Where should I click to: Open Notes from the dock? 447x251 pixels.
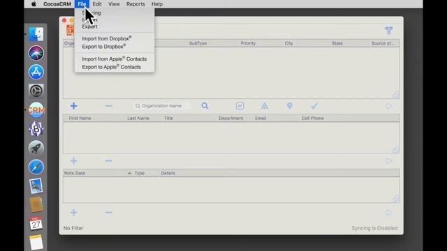pyautogui.click(x=36, y=243)
